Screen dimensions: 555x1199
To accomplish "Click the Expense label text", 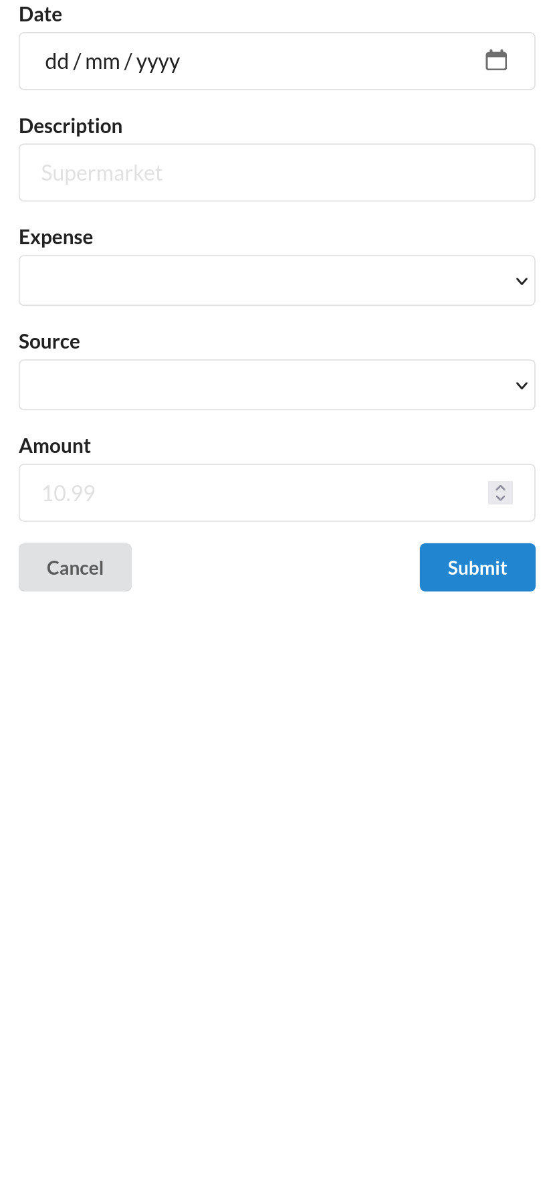I will (x=56, y=237).
